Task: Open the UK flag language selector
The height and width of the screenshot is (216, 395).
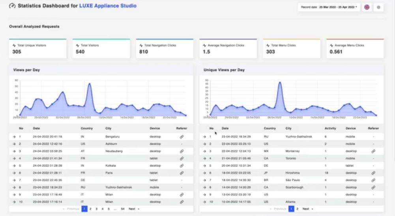Action: (367, 7)
